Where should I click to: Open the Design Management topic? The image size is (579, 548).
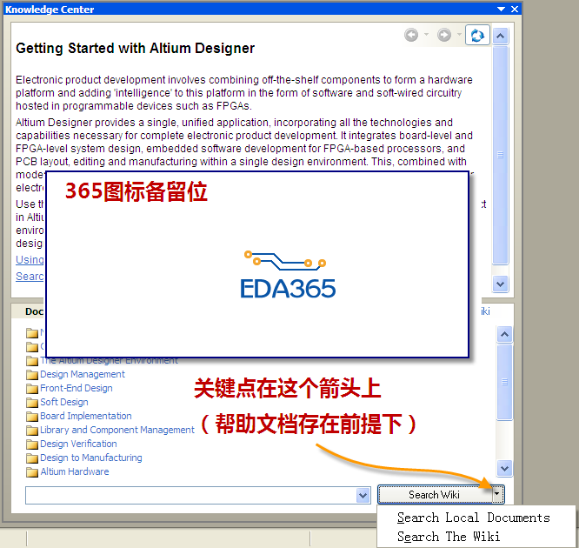tap(83, 374)
